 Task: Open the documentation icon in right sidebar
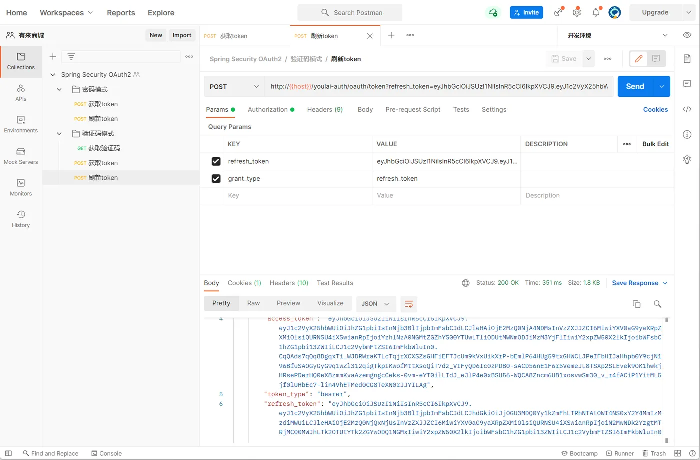687,59
